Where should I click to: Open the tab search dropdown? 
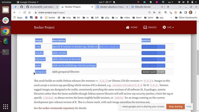click(180, 7)
